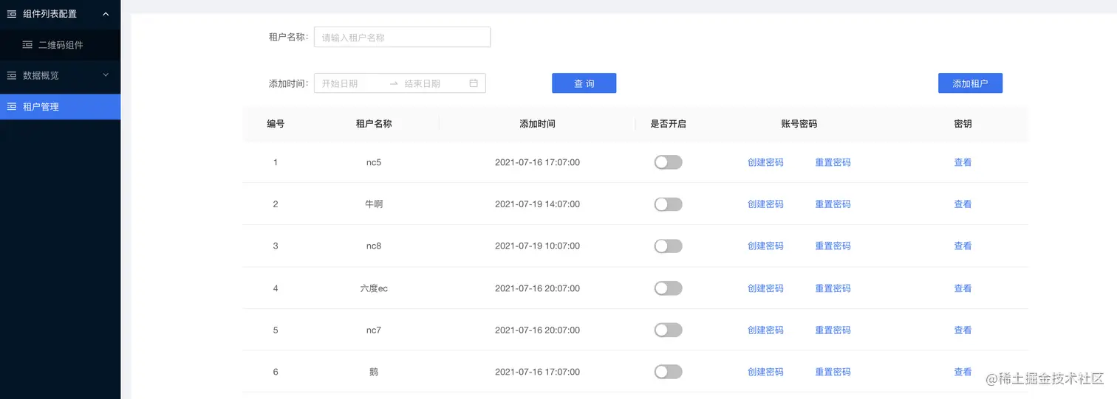Click the 数据概览 menu list icon
This screenshot has height=399, width=1117.
click(x=12, y=75)
